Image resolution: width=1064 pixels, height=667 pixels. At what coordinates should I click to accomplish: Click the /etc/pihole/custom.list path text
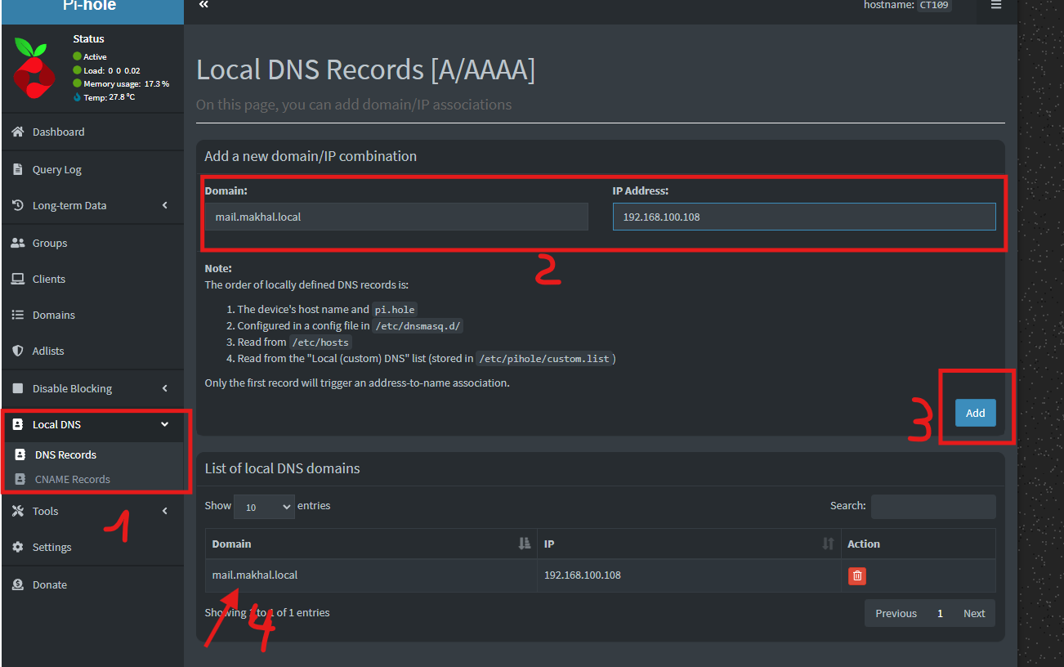pyautogui.click(x=545, y=358)
